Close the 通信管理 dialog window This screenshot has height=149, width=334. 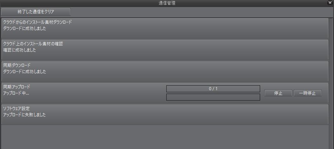330,3
